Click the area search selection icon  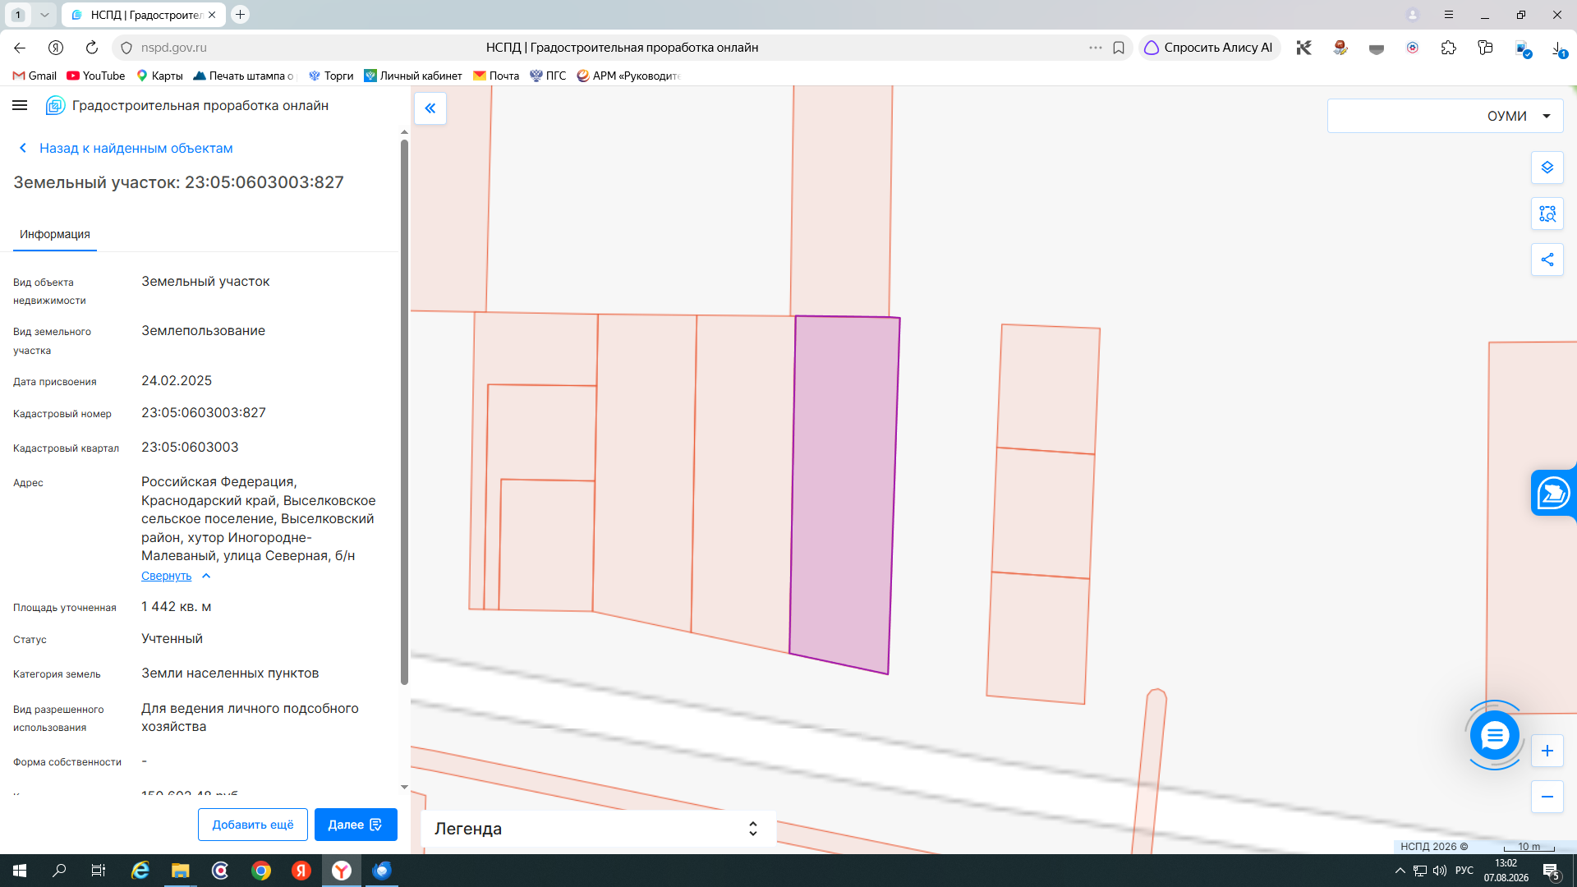pos(1547,214)
